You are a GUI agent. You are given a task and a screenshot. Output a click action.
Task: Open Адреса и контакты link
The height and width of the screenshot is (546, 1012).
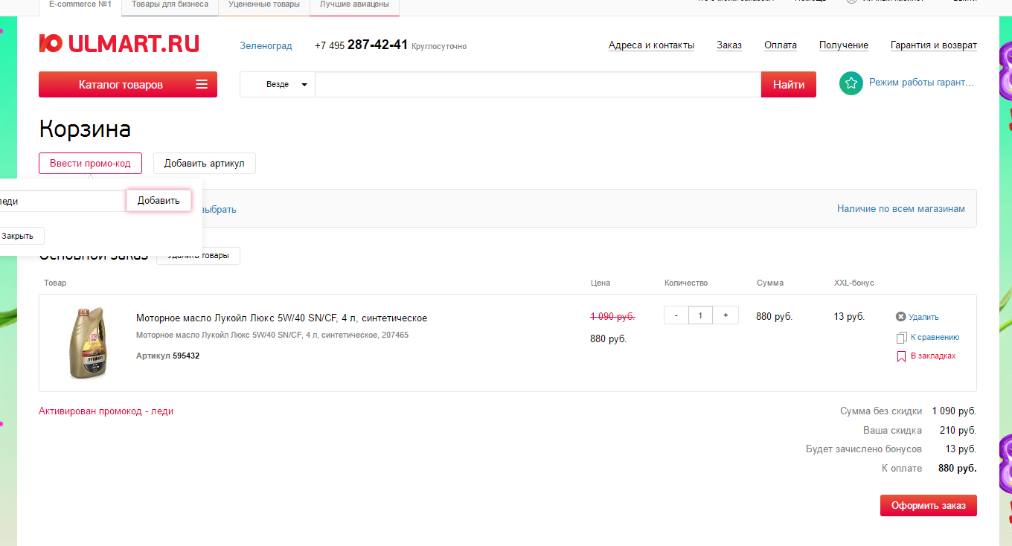[x=651, y=45]
